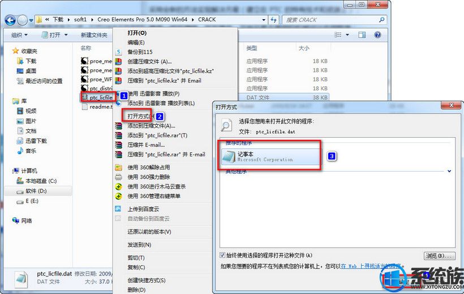Choose 复制(C) in context menu
This screenshot has width=464, height=294.
(x=136, y=267)
